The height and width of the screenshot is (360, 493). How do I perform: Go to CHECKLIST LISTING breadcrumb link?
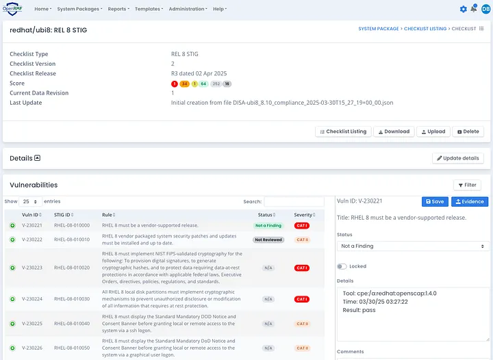(425, 29)
